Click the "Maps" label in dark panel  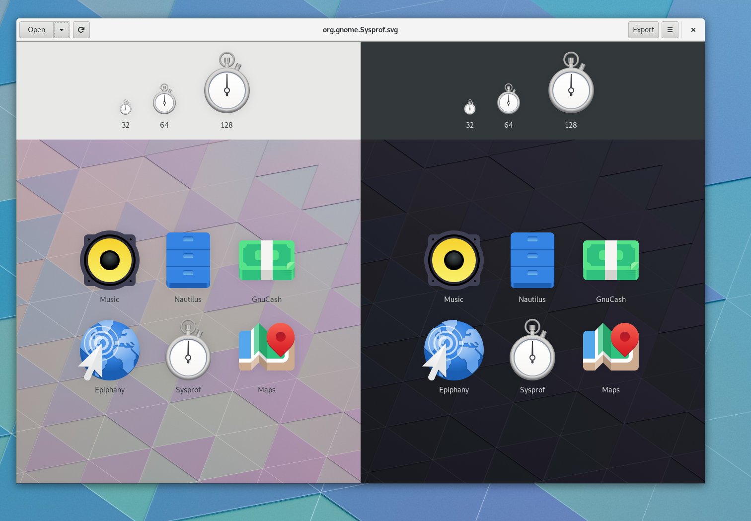point(611,390)
